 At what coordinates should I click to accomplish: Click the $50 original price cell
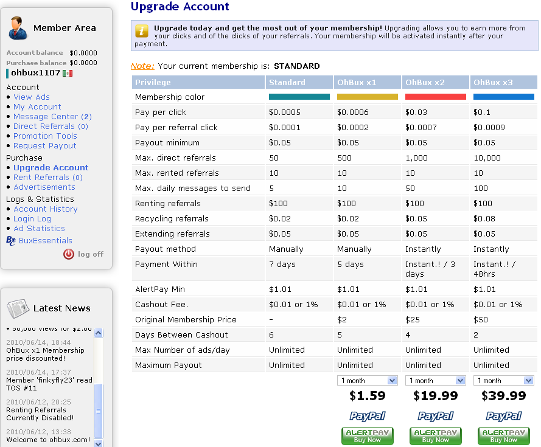point(481,320)
